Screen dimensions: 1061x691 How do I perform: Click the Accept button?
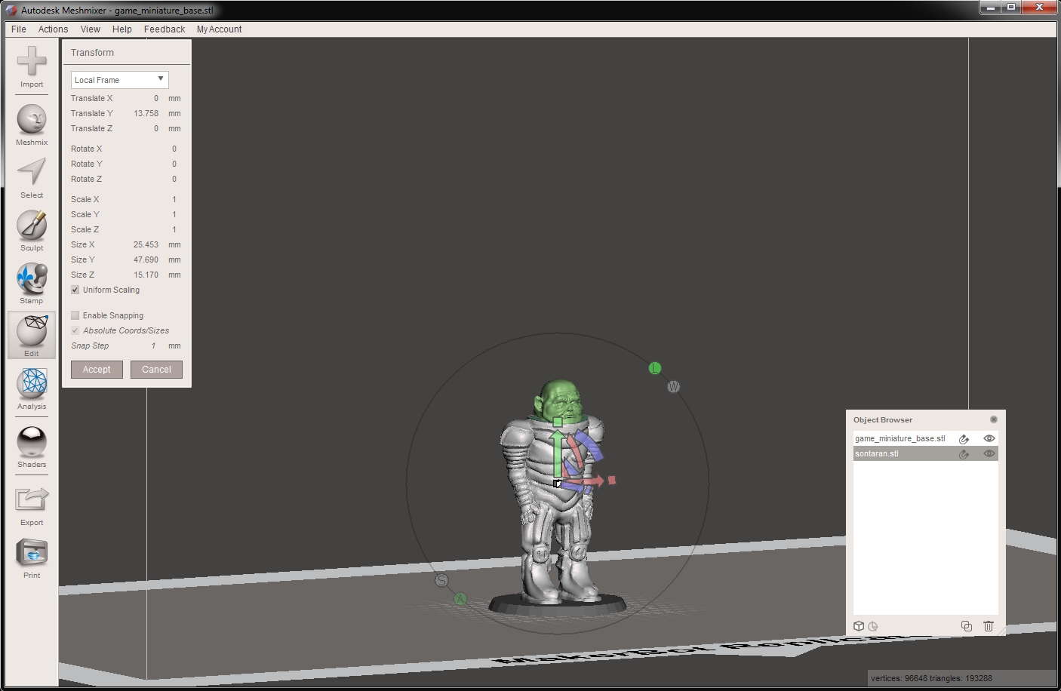(x=96, y=370)
